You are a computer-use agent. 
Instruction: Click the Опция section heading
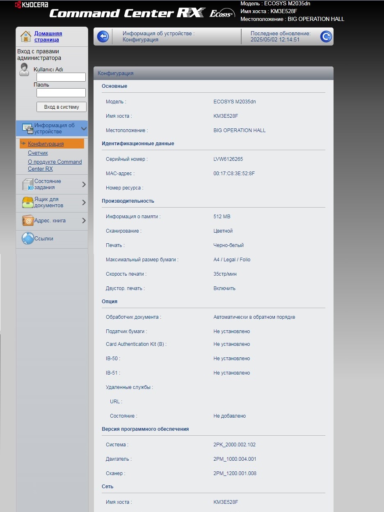[x=110, y=301]
